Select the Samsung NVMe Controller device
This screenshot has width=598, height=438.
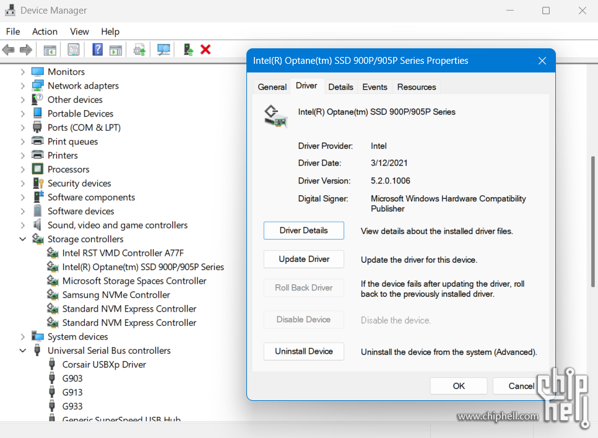tap(116, 295)
